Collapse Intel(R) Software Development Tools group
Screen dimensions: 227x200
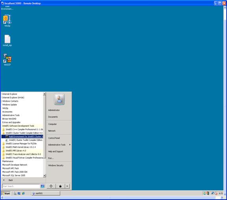pos(18,126)
